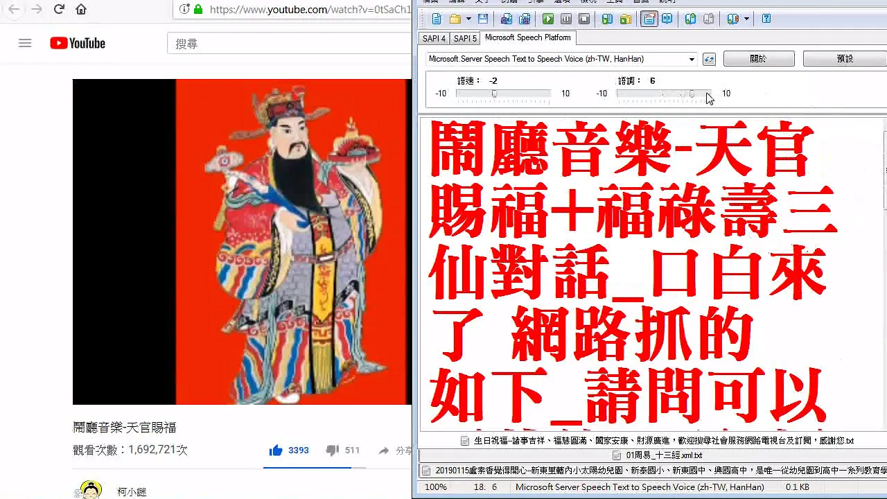The image size is (887, 499).
Task: Click the view count 1,692,721次
Action: click(130, 450)
